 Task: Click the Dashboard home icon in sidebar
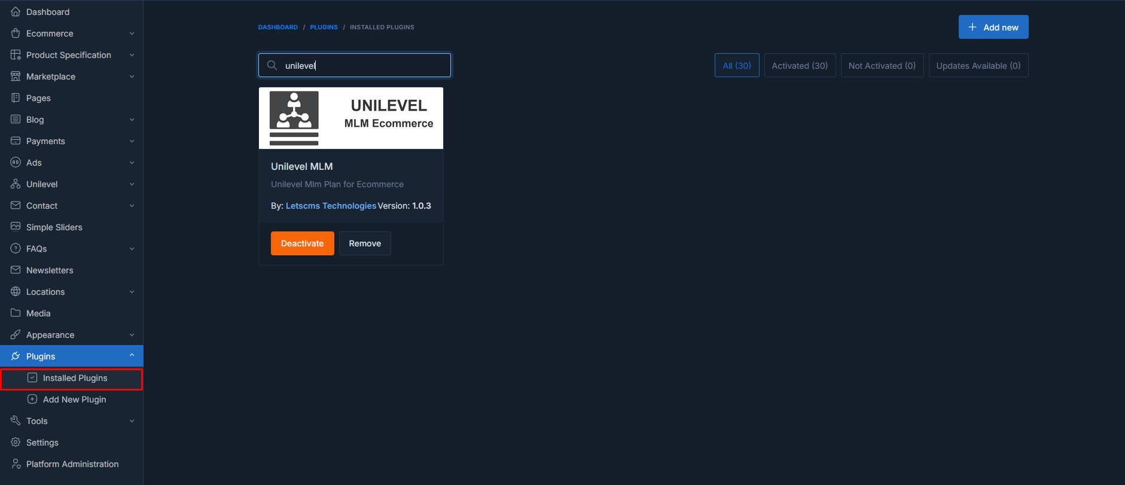(x=16, y=12)
